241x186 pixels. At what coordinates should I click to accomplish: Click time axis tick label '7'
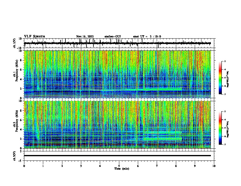[157, 166]
